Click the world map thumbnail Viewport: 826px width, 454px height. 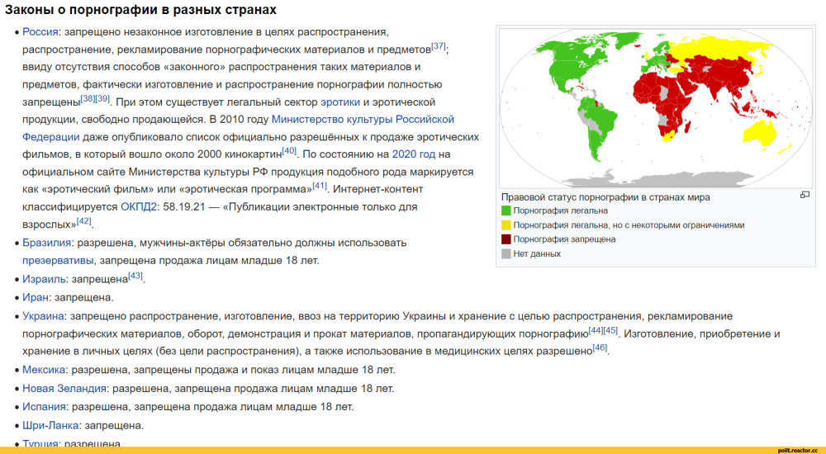655,108
